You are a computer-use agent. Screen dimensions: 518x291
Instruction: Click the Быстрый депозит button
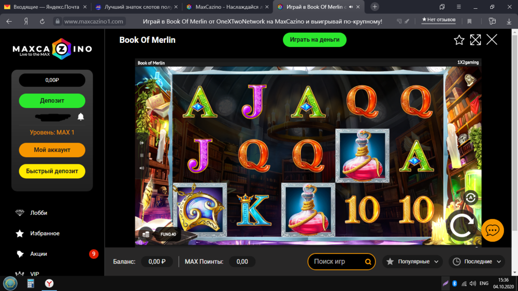52,171
